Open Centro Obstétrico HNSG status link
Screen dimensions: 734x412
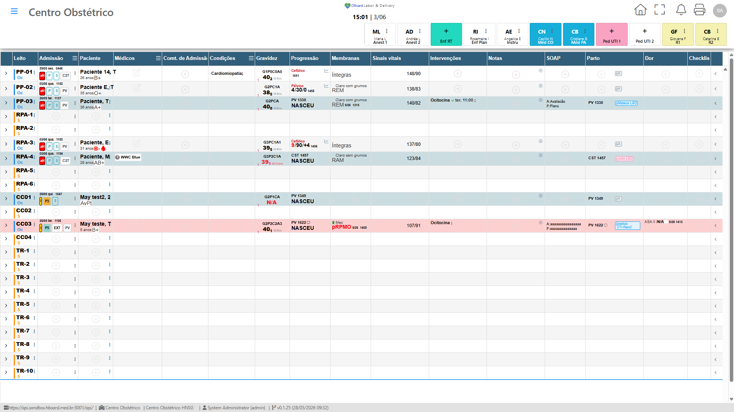pos(169,408)
